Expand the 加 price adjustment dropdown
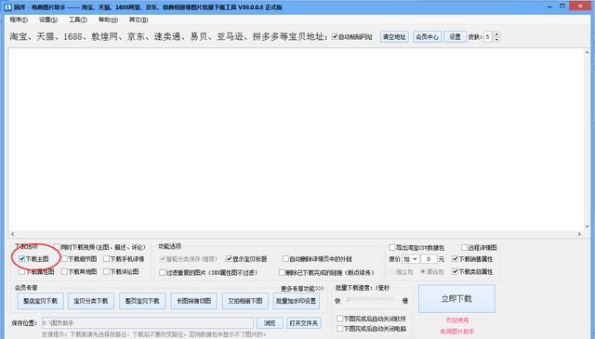Image resolution: width=595 pixels, height=339 pixels. [x=411, y=259]
